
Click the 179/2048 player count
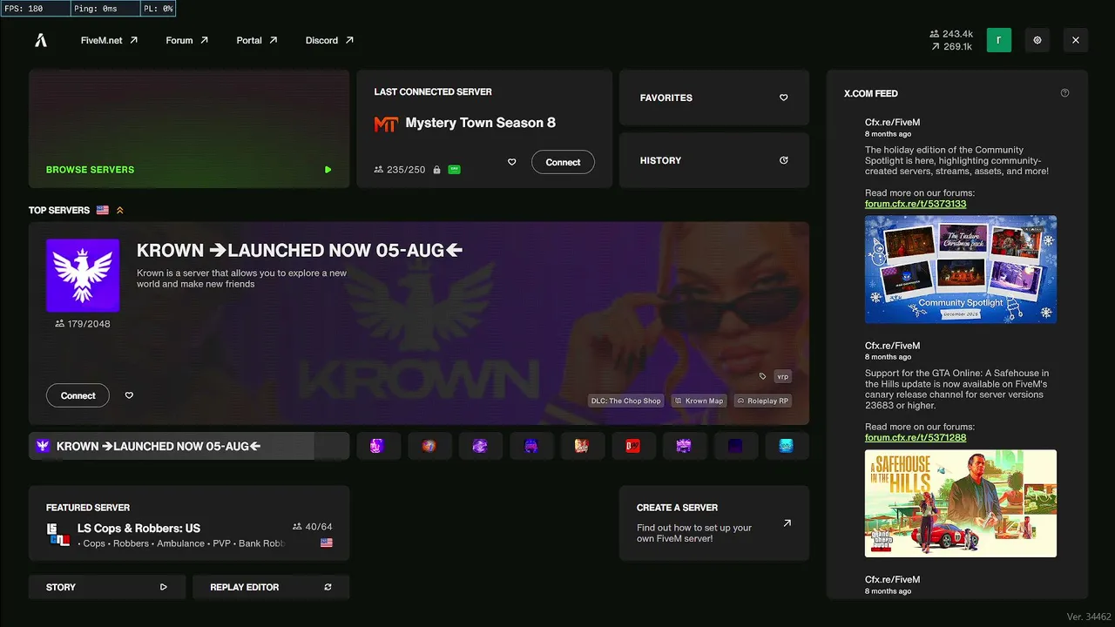[83, 324]
